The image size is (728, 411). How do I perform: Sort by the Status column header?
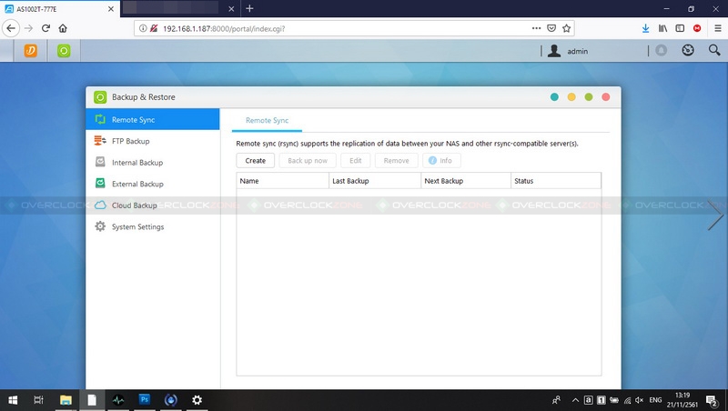pos(556,181)
